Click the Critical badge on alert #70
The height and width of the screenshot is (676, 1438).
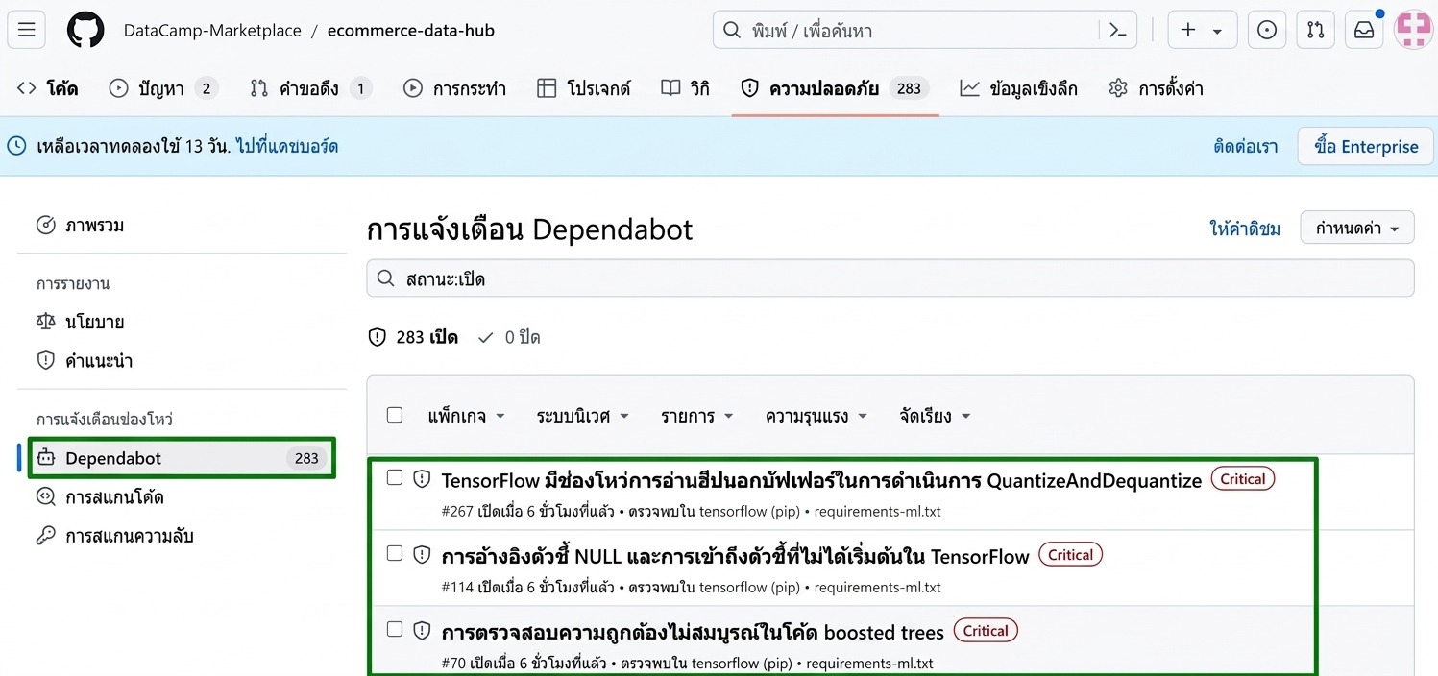click(x=986, y=631)
